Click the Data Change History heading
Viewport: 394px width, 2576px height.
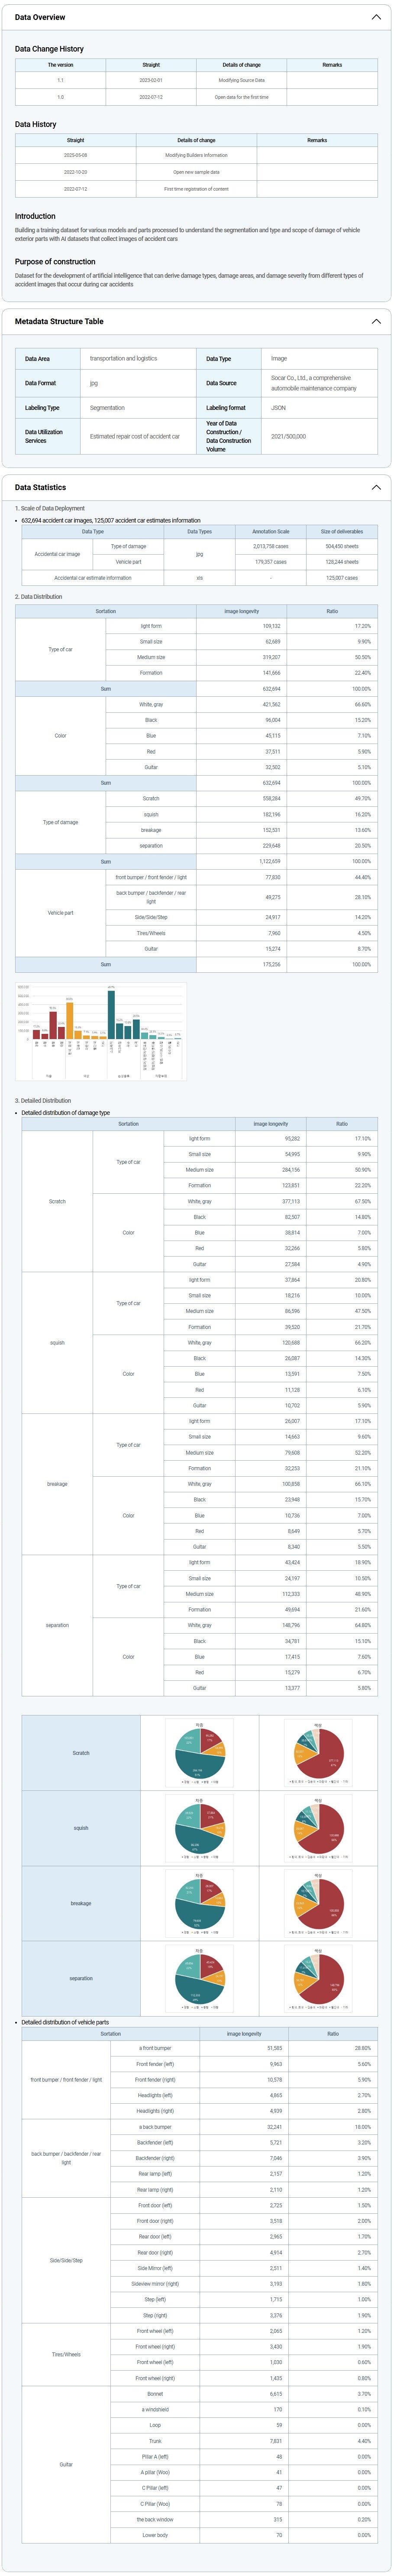(x=49, y=49)
